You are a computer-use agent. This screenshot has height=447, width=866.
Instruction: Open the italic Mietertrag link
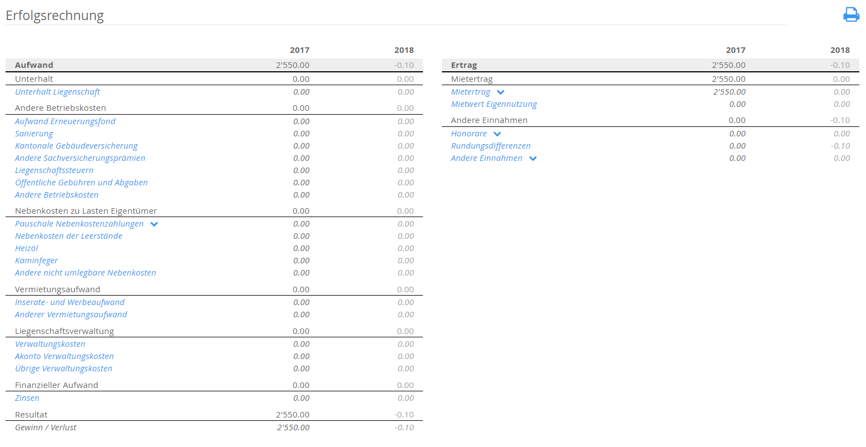[471, 92]
